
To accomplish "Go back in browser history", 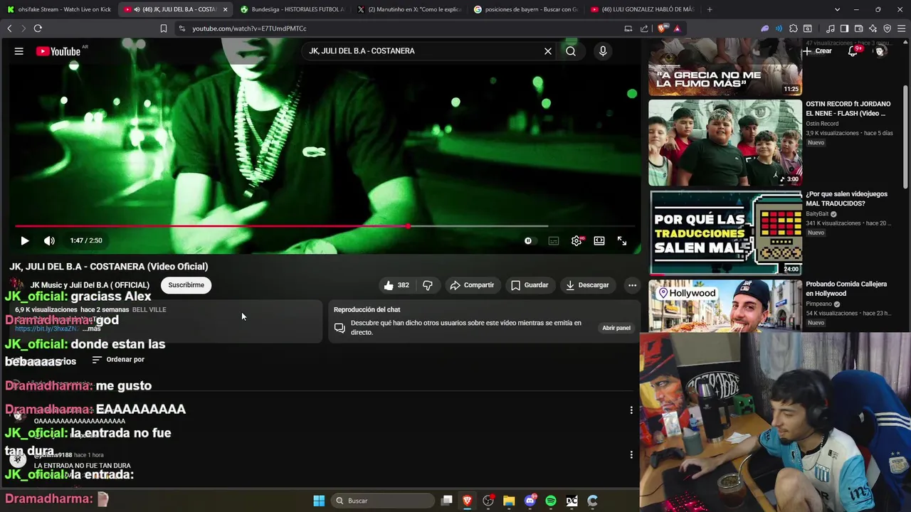I will tap(9, 28).
